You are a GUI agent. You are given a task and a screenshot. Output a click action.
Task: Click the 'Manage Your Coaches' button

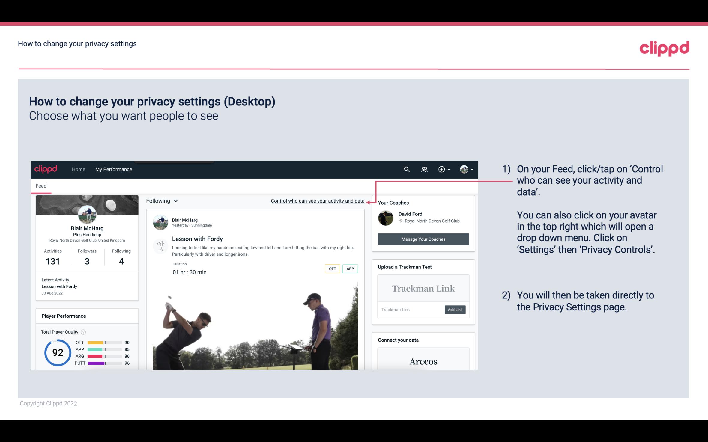(x=423, y=239)
